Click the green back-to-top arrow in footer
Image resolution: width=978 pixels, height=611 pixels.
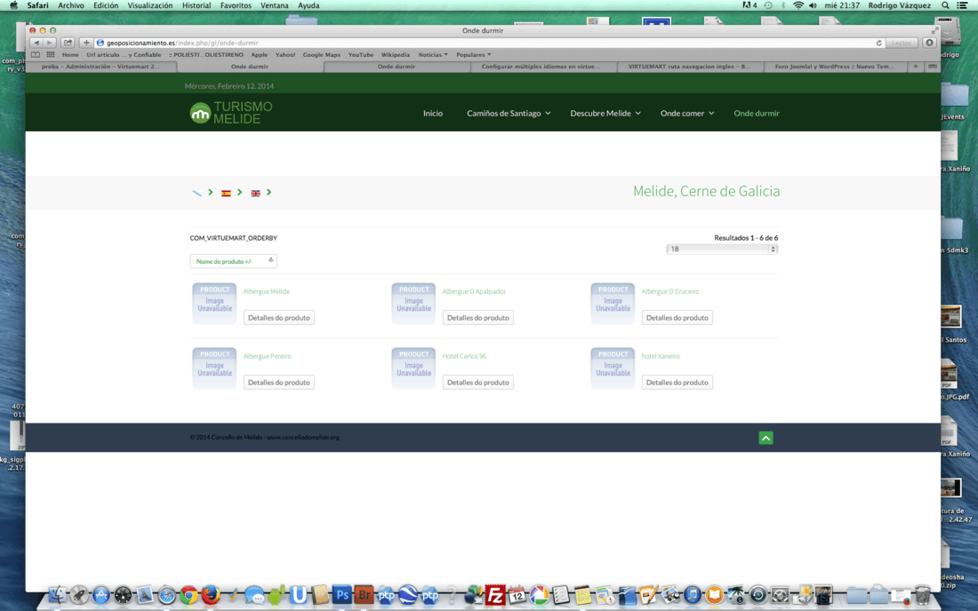(766, 438)
